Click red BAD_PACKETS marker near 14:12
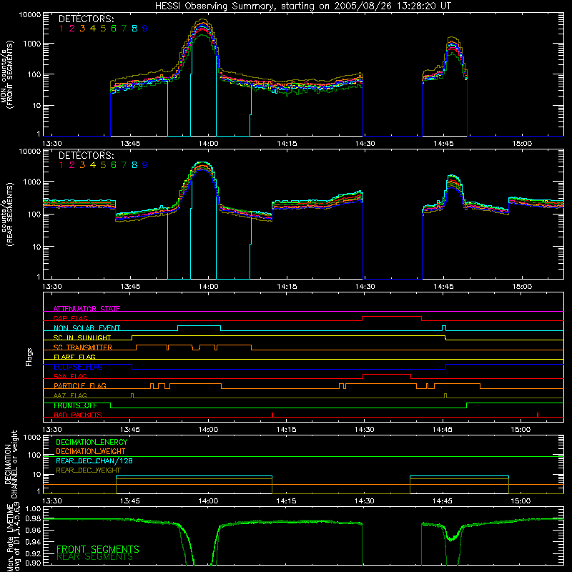 (x=272, y=415)
